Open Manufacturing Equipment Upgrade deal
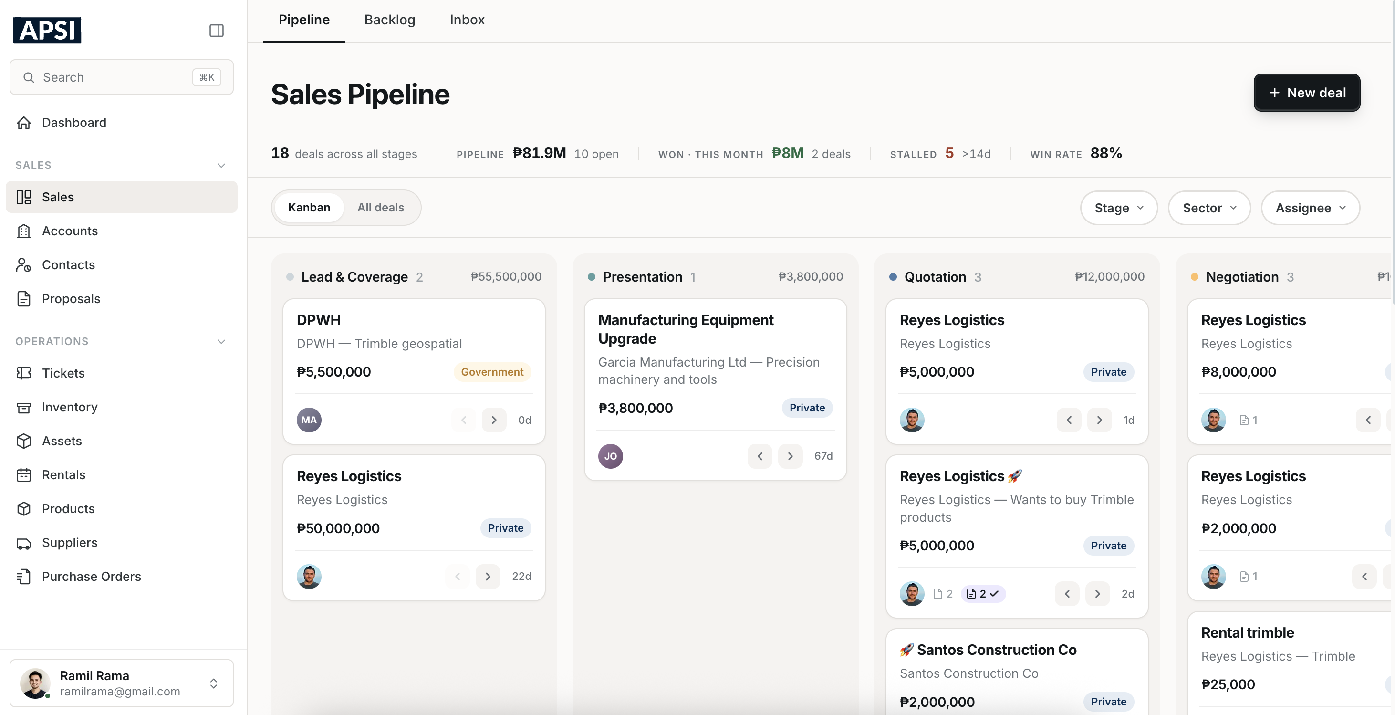This screenshot has height=715, width=1395. (715, 389)
